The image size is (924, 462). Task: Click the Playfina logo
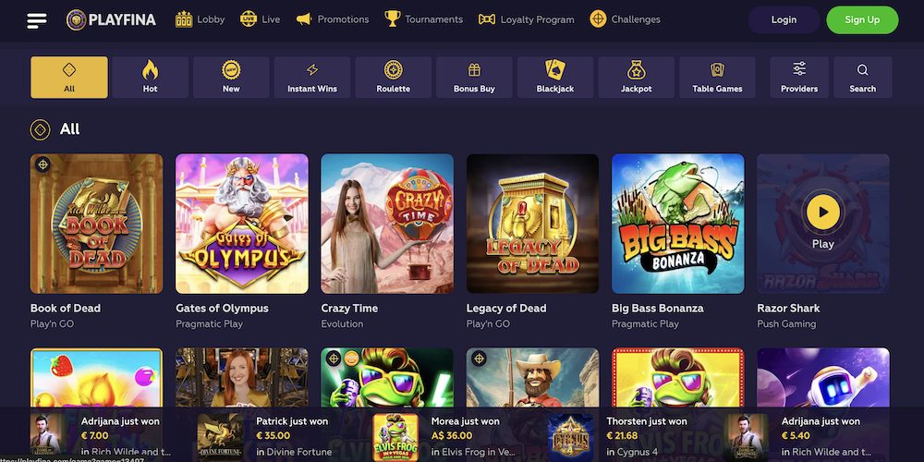(112, 20)
